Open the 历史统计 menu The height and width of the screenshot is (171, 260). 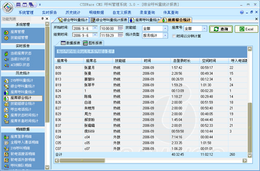73,13
